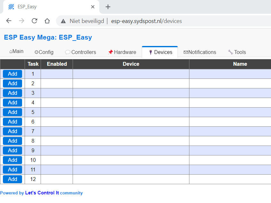
Task: Click the Let's Control It link
Action: tap(42, 193)
